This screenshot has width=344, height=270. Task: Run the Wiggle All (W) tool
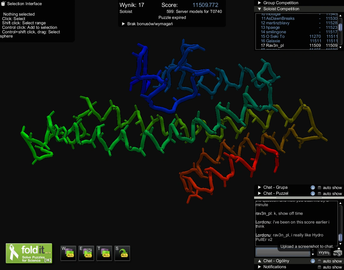pyautogui.click(x=68, y=253)
